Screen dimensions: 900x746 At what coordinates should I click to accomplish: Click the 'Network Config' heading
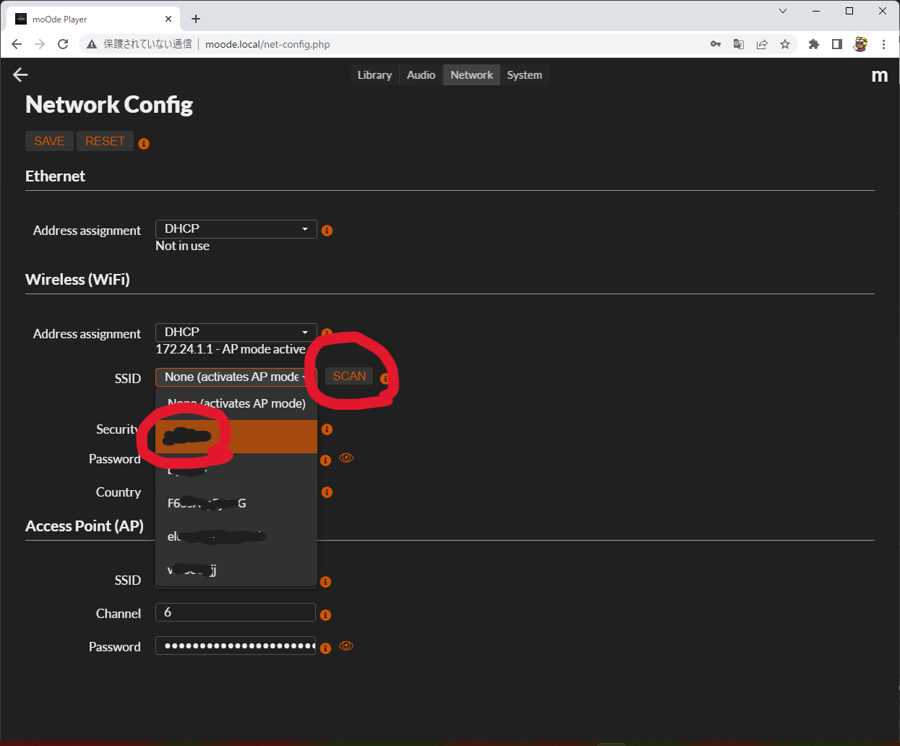[109, 105]
